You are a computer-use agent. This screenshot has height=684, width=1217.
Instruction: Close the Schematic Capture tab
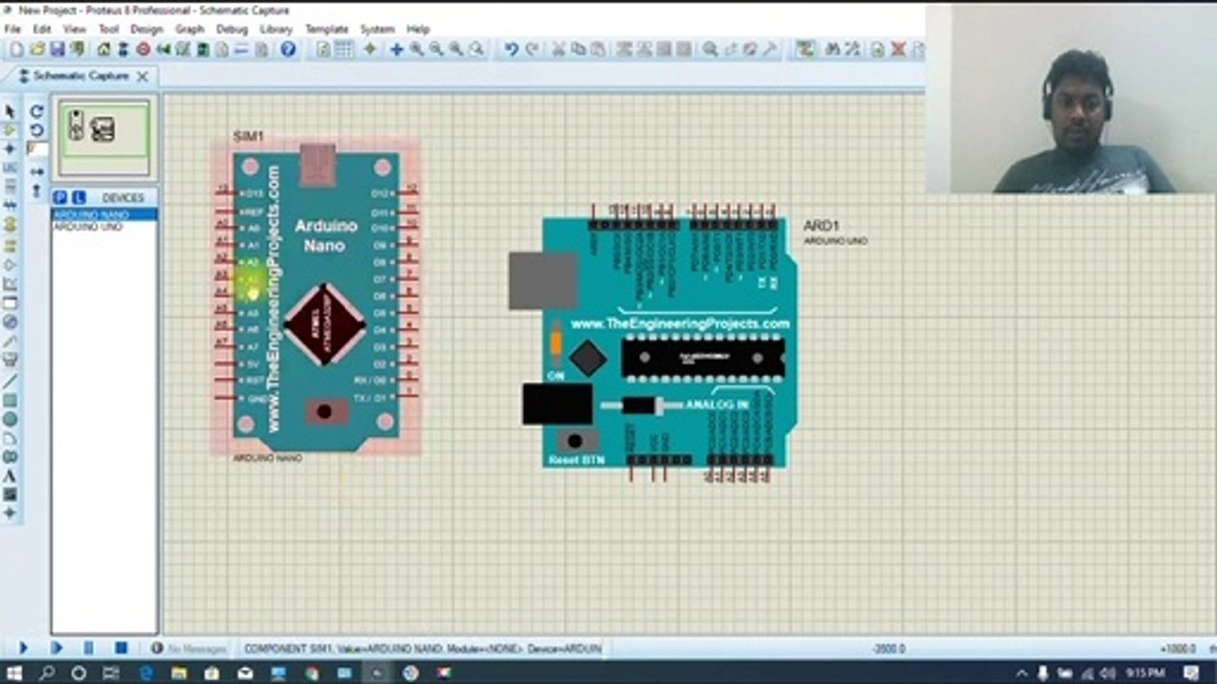pyautogui.click(x=143, y=76)
